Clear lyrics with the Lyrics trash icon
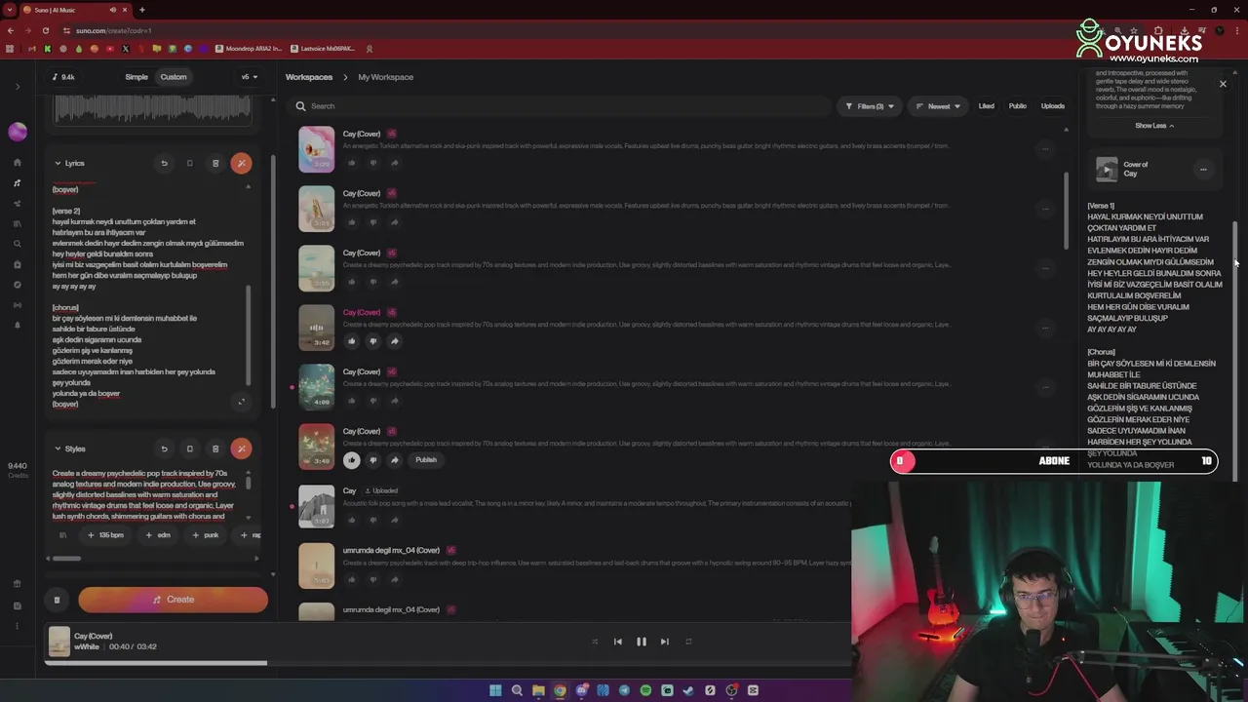The image size is (1248, 702). [215, 163]
